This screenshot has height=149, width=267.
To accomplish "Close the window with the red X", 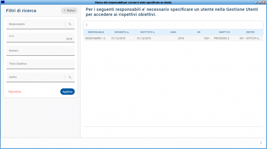I will click(264, 2).
